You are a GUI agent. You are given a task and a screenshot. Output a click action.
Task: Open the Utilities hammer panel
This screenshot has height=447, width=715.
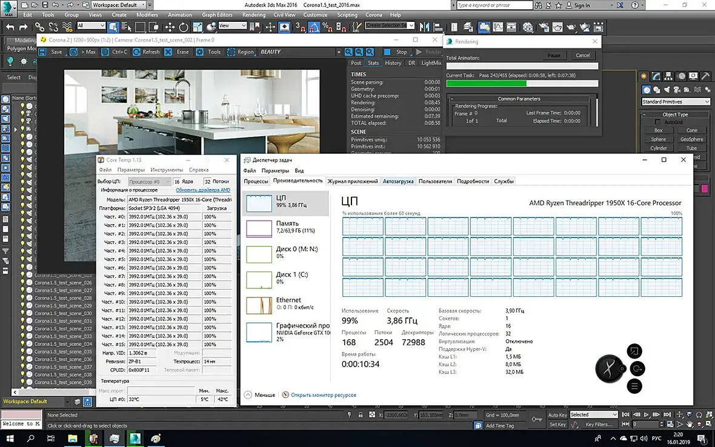(x=705, y=76)
